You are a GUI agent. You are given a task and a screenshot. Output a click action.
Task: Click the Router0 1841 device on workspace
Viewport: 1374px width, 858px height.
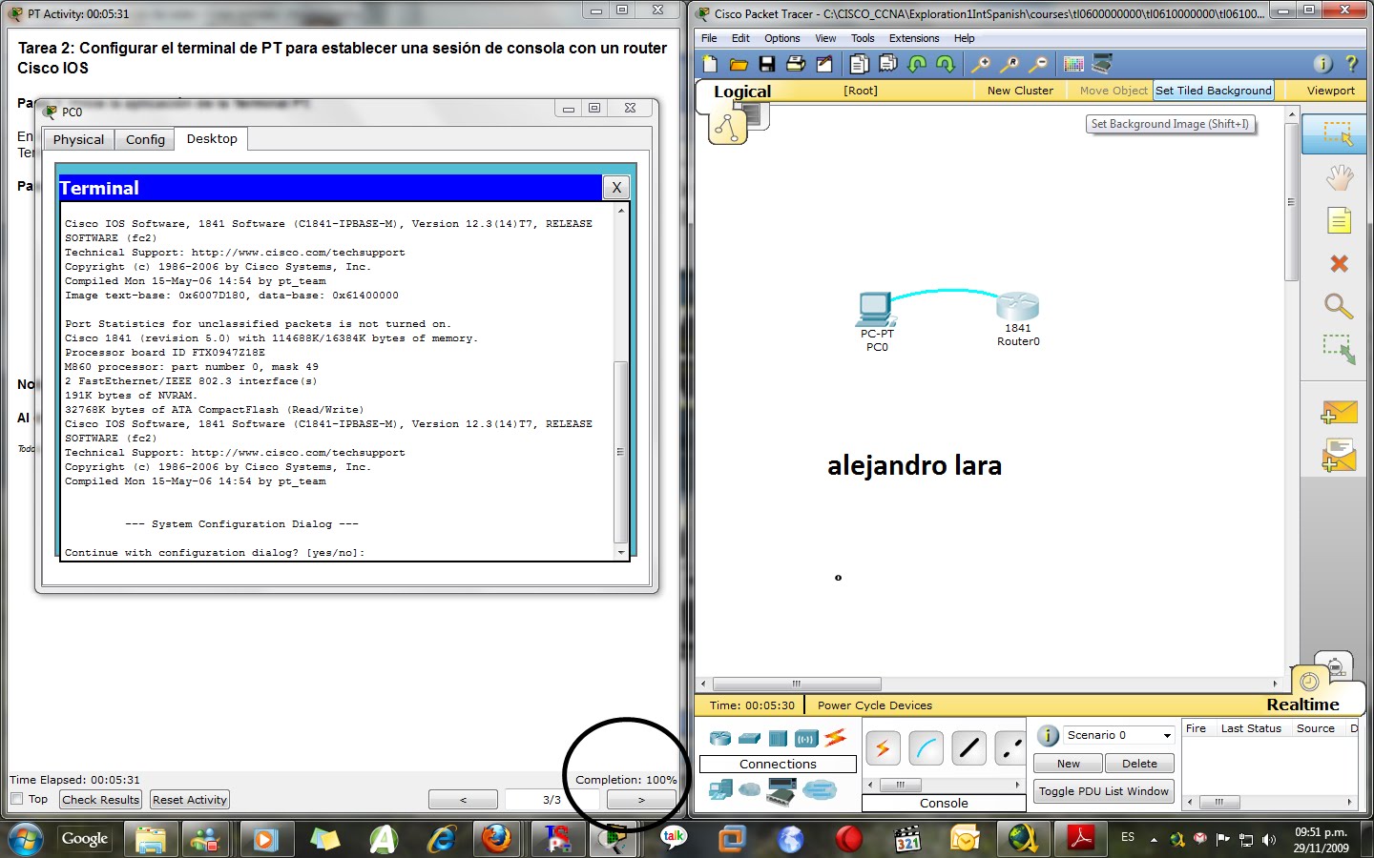click(1017, 306)
